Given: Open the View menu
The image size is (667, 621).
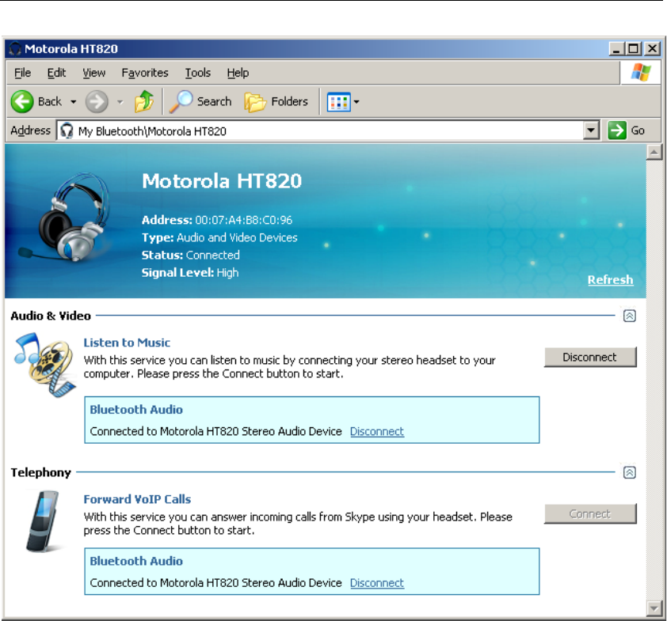Looking at the screenshot, I should pyautogui.click(x=93, y=73).
